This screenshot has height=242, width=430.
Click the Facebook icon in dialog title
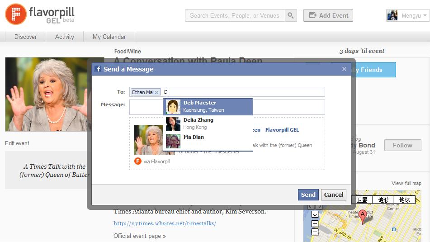pyautogui.click(x=98, y=69)
